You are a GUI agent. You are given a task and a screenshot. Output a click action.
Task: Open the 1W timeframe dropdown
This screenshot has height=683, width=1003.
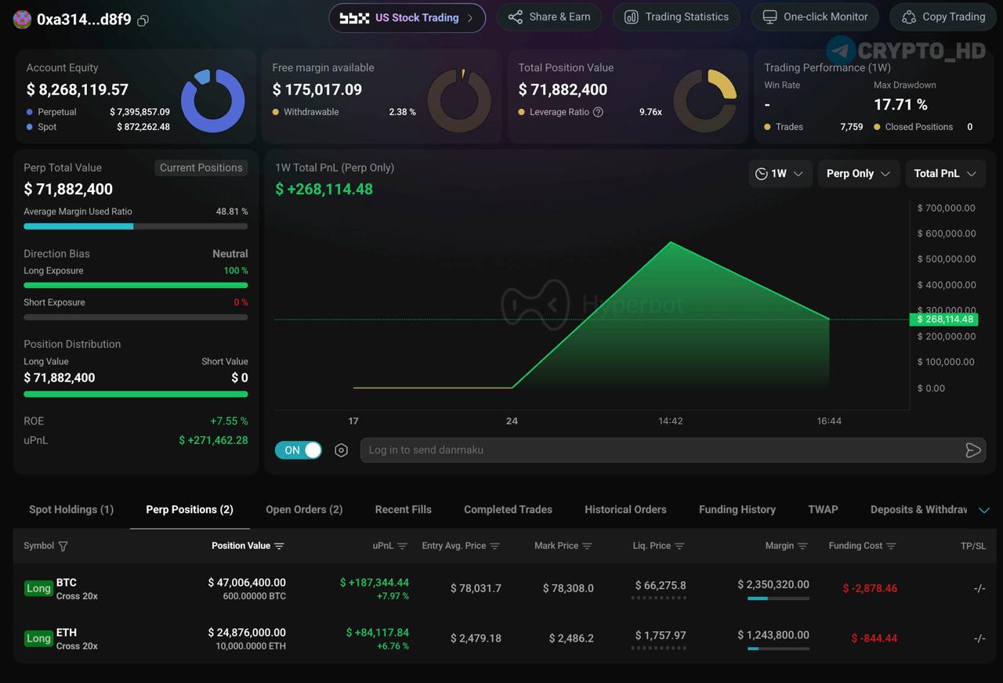pyautogui.click(x=780, y=174)
